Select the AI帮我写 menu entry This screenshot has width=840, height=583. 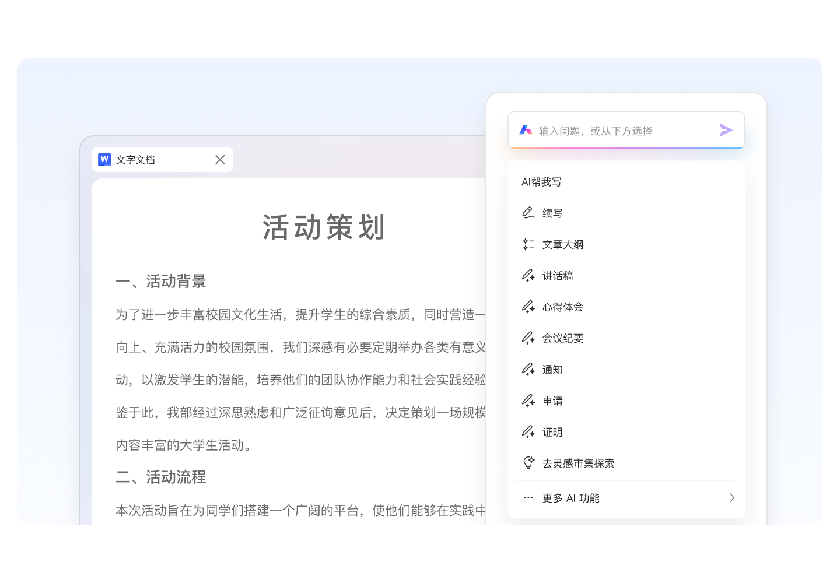[542, 181]
